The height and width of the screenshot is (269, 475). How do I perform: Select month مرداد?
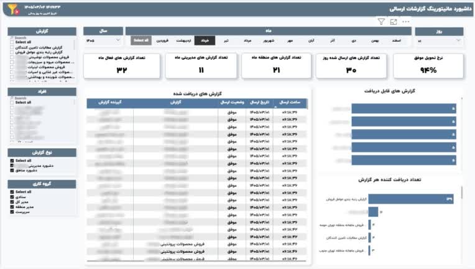(247, 40)
